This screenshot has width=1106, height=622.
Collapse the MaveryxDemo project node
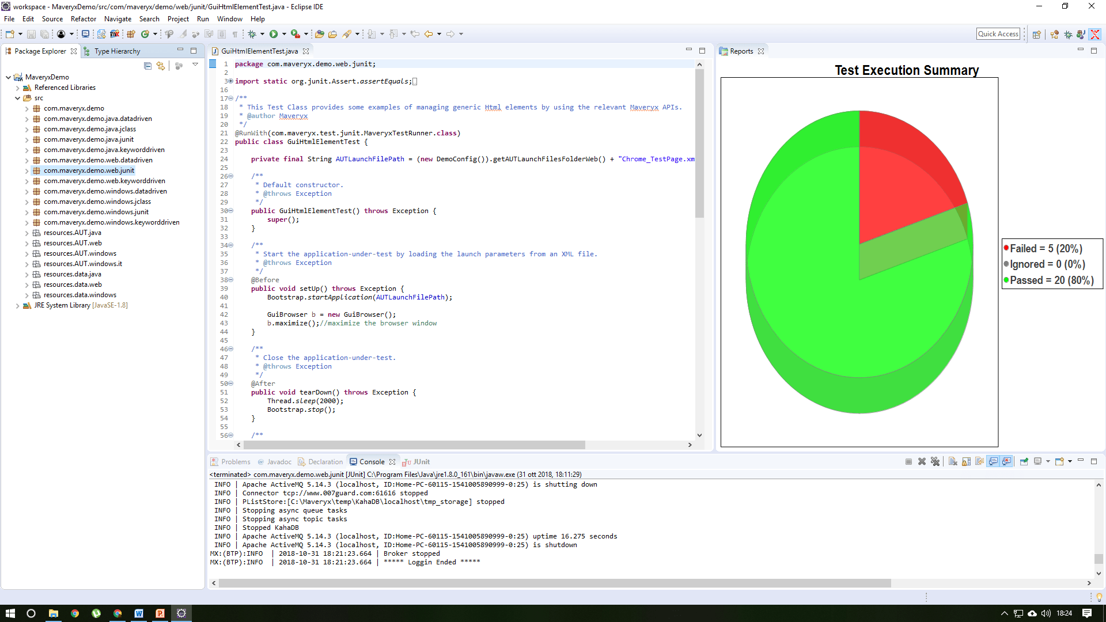pos(8,77)
